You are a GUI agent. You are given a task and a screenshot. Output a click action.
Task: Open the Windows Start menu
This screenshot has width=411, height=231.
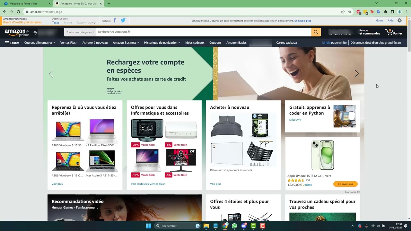pyautogui.click(x=149, y=226)
